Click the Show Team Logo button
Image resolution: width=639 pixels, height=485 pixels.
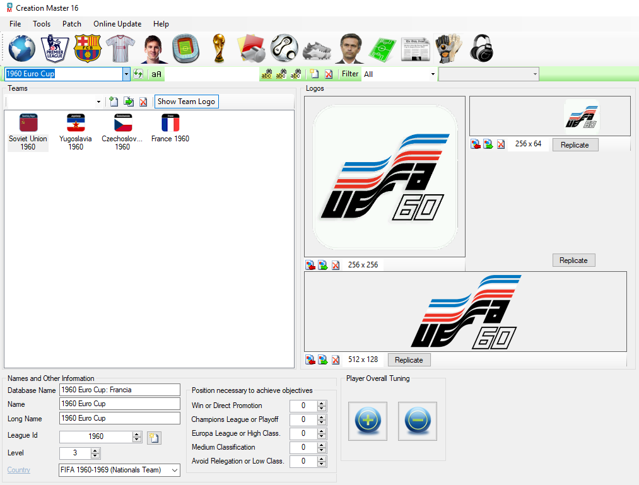[186, 102]
